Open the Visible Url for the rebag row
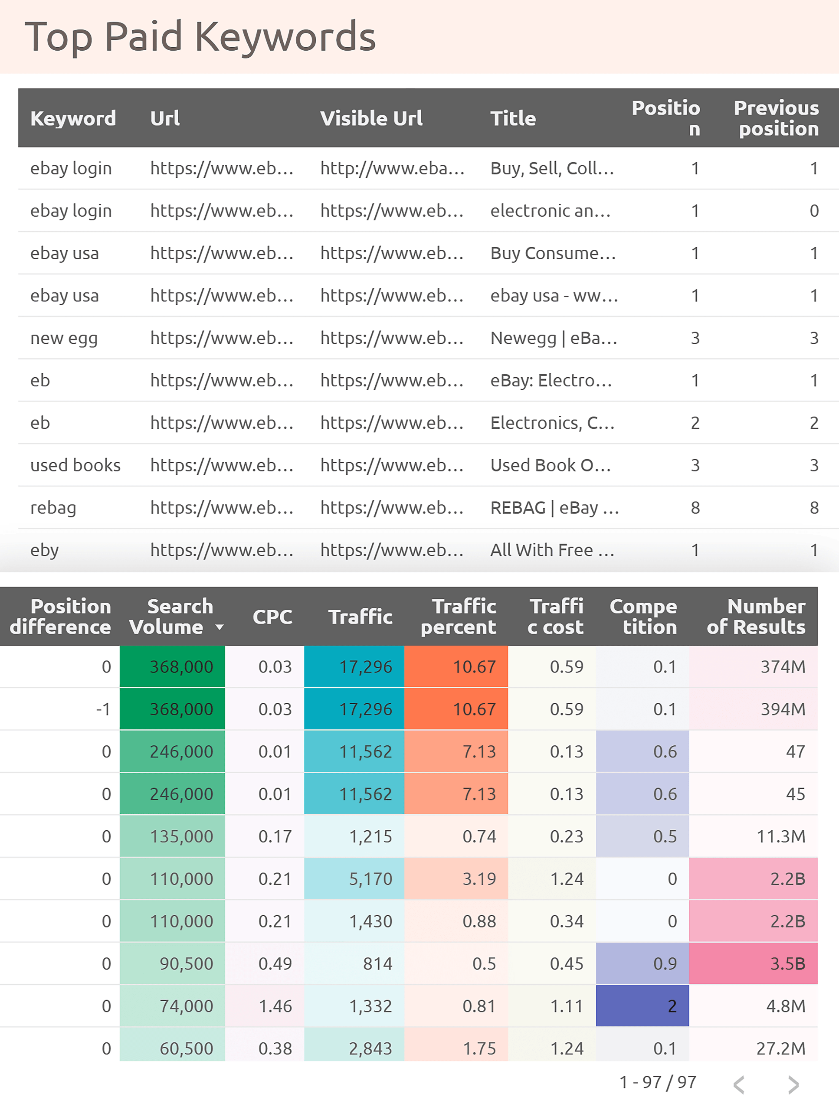This screenshot has height=1110, width=839. pos(393,507)
